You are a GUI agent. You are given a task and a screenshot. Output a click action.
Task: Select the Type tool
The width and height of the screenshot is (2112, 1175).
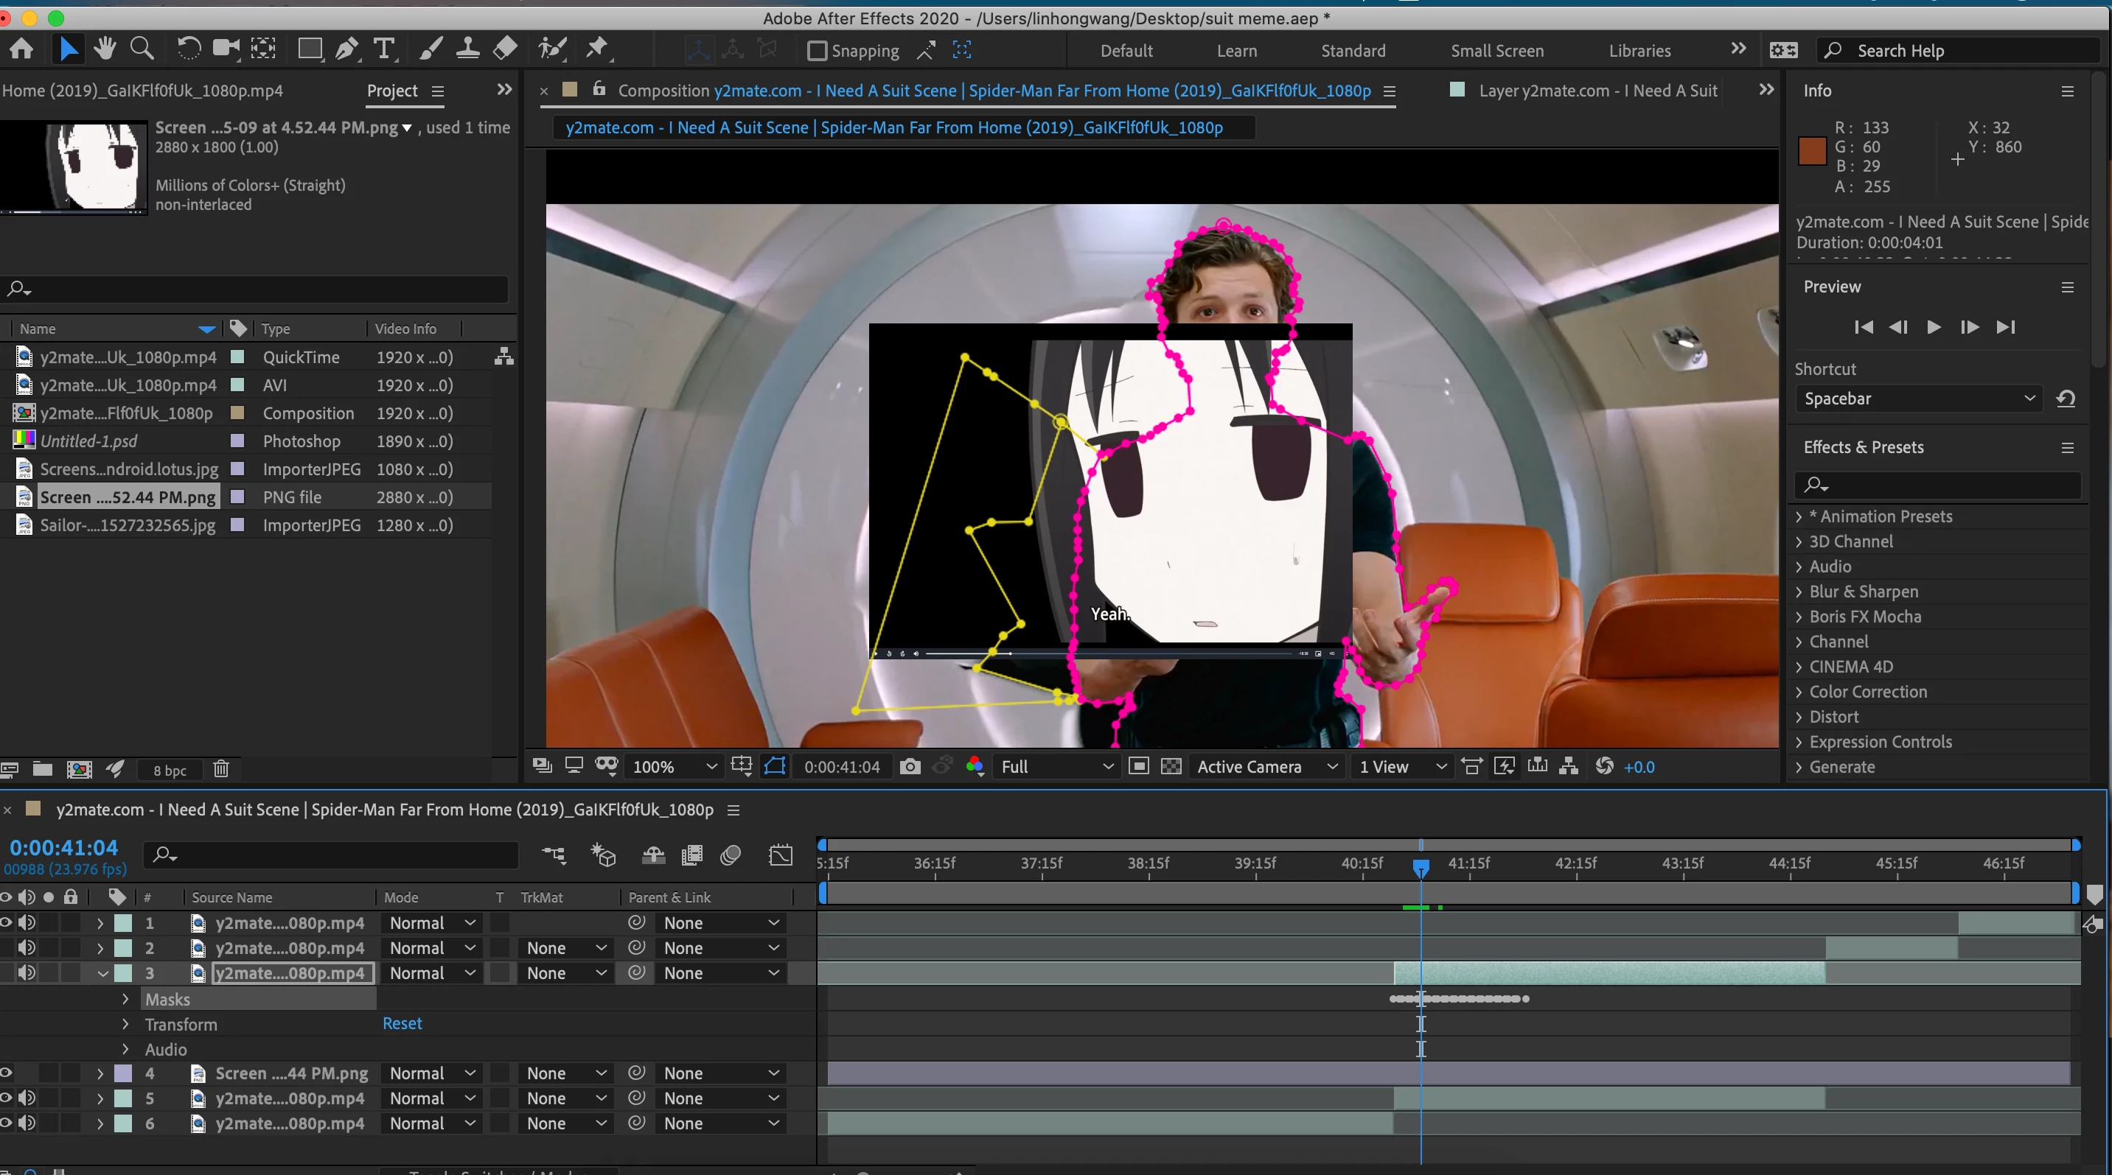click(x=383, y=50)
